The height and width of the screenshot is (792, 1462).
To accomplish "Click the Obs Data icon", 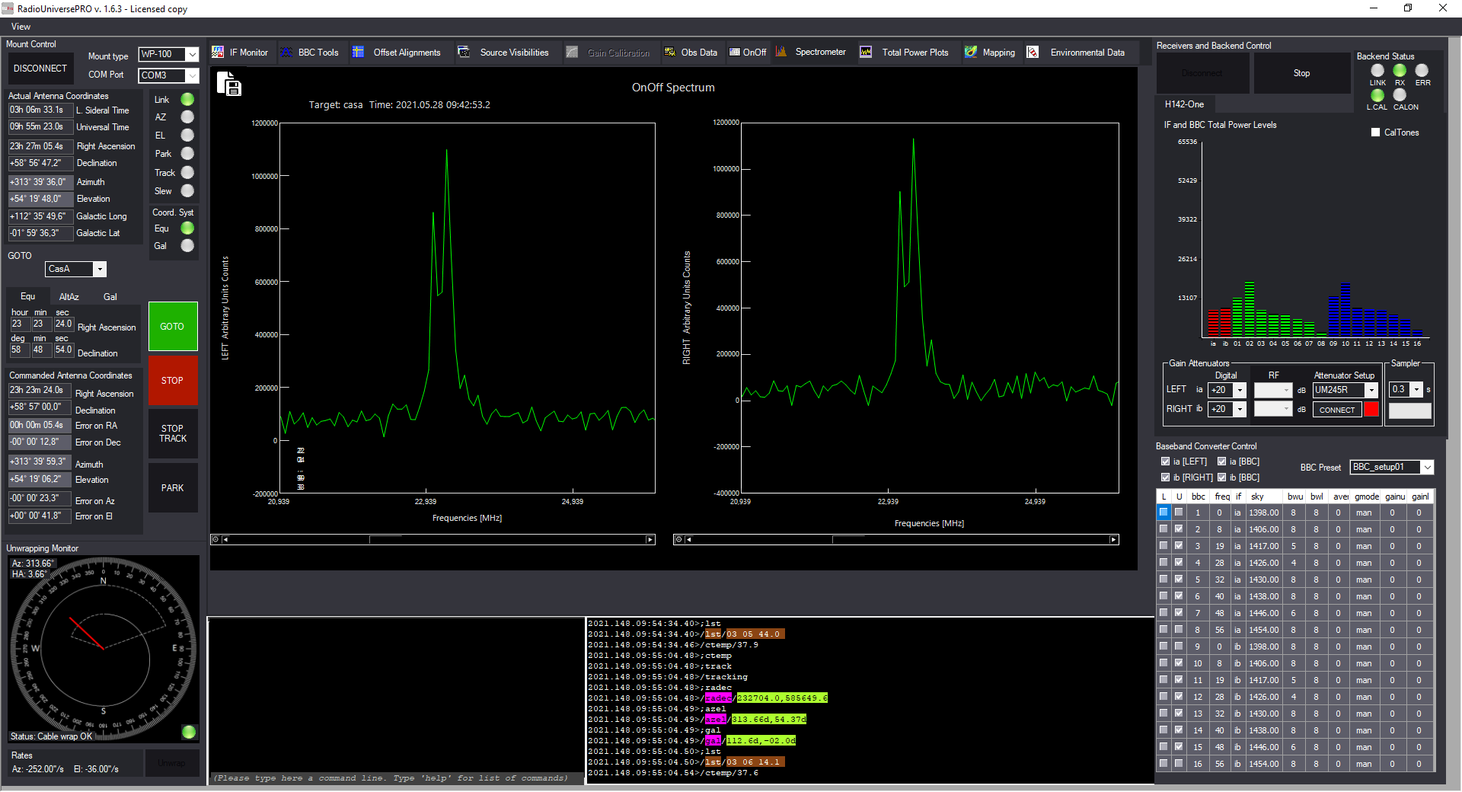I will click(670, 52).
